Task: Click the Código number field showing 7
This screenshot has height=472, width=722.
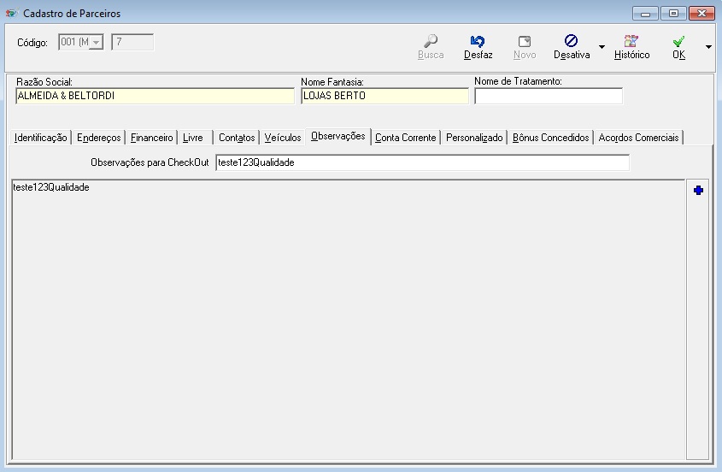Action: [x=132, y=42]
